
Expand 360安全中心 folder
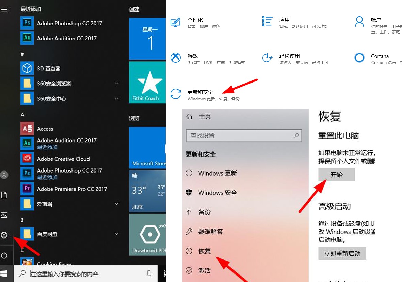[117, 98]
